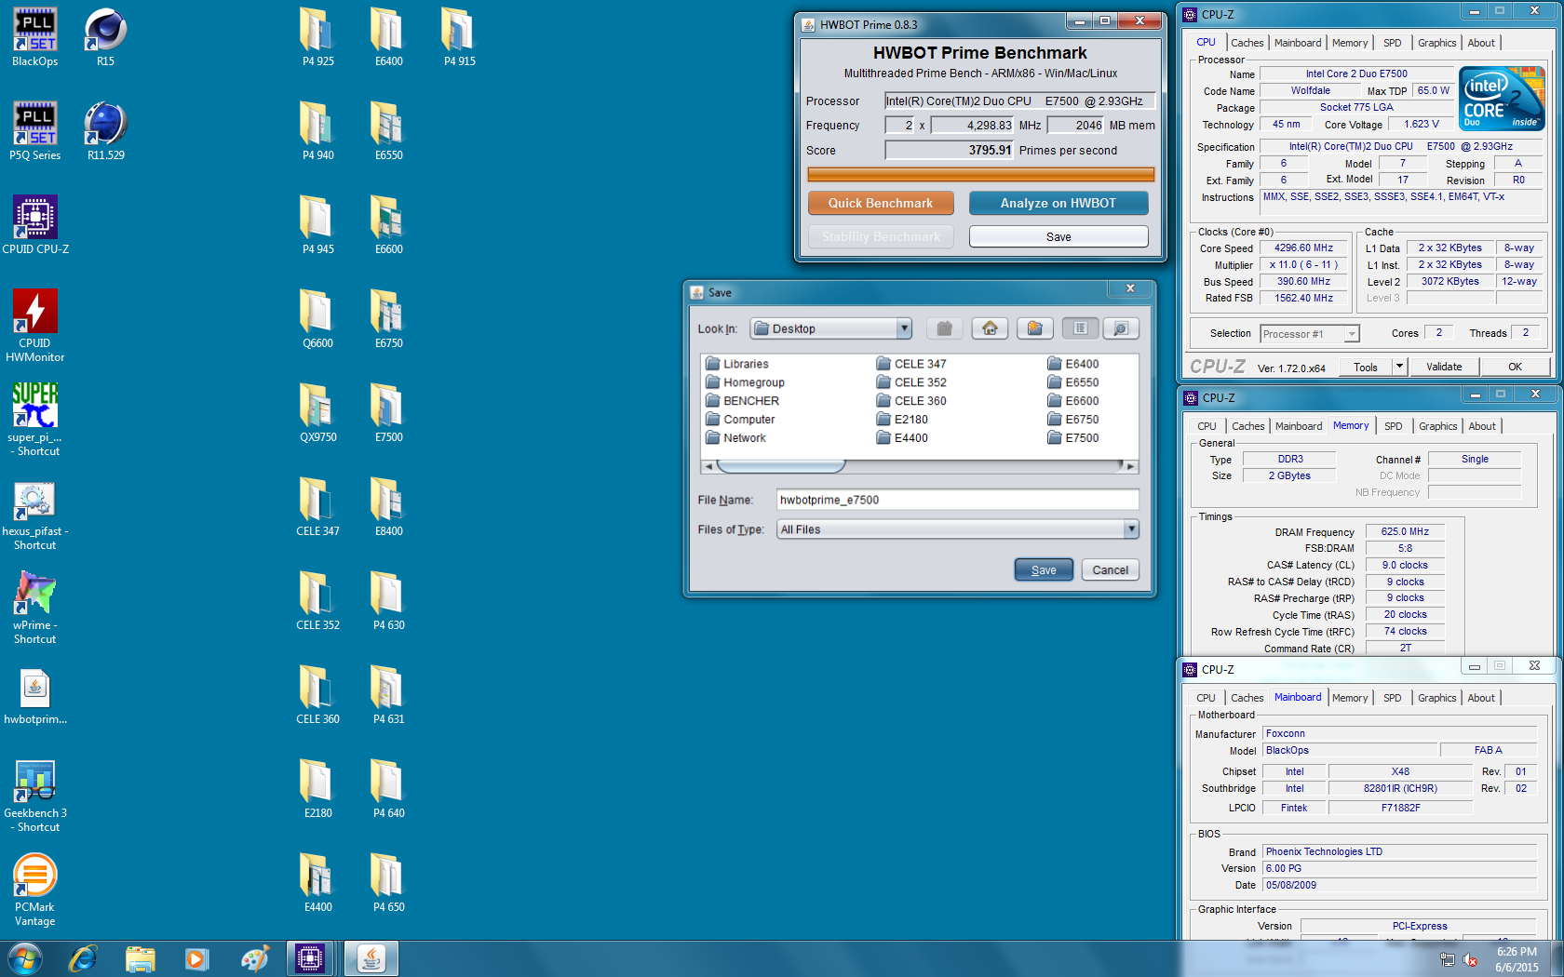
Task: Open the super_pi shortcut on the desktop
Action: [35, 419]
